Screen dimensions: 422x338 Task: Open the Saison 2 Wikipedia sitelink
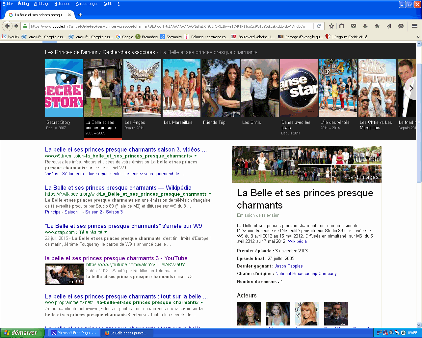click(x=93, y=212)
